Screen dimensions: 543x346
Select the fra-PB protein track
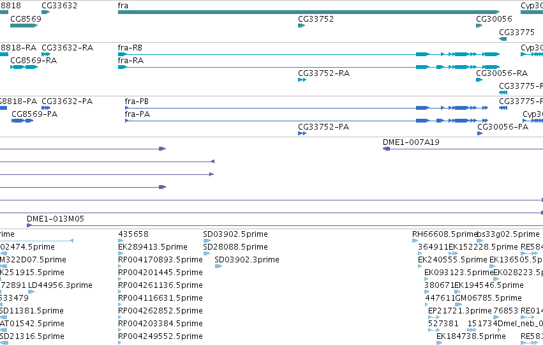click(x=307, y=108)
